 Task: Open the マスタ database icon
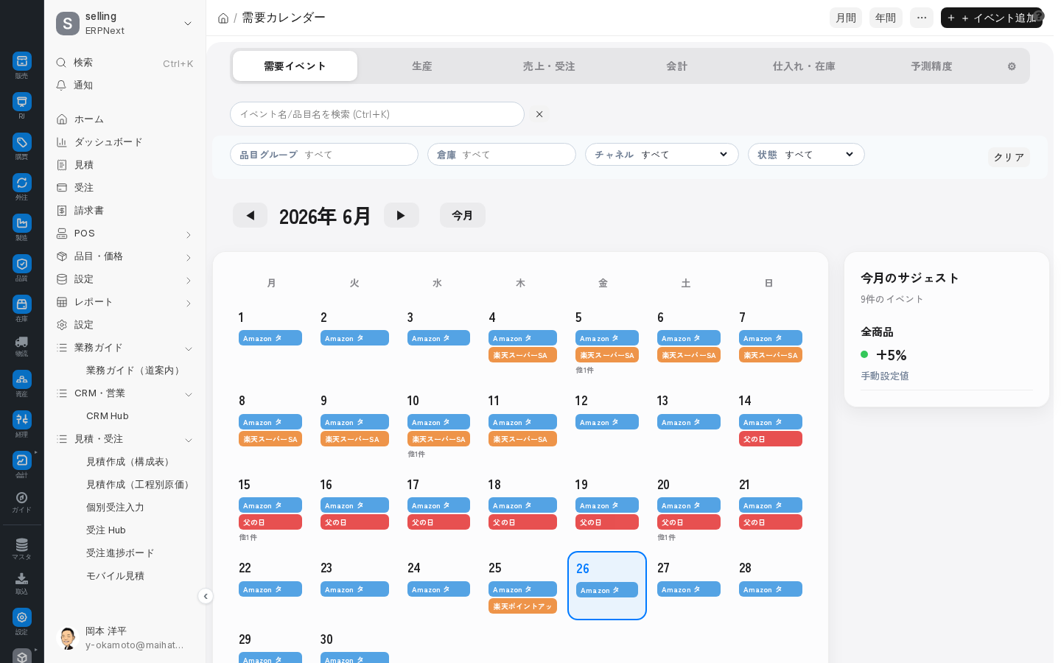21,545
